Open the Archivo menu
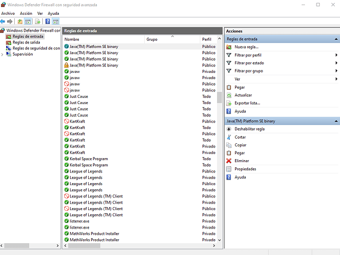 [x=8, y=13]
